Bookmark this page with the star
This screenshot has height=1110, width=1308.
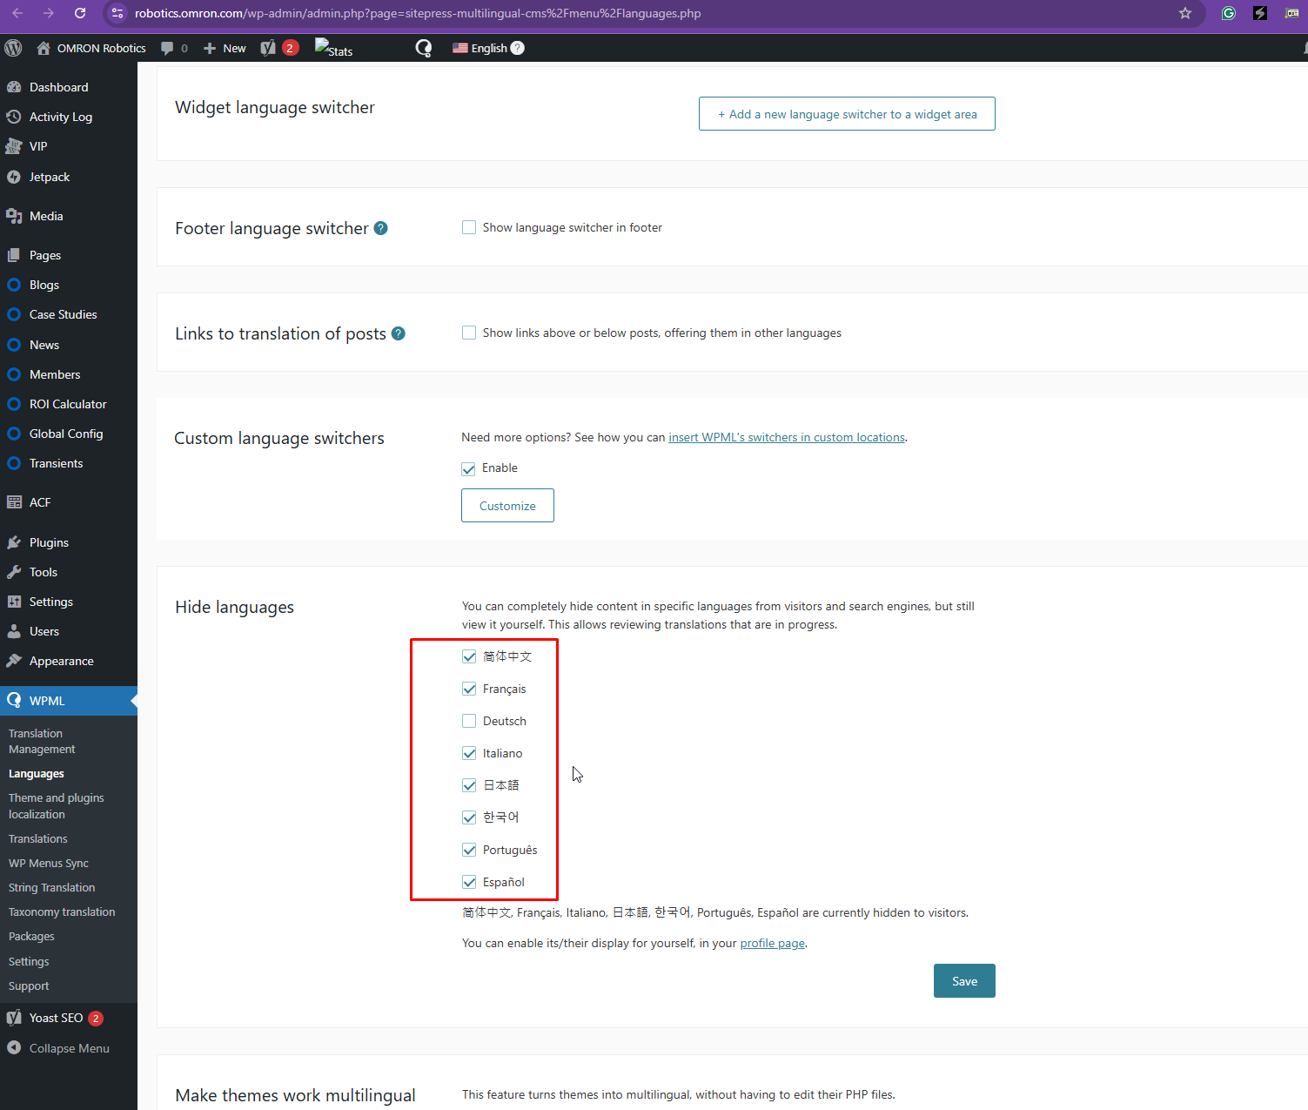(x=1185, y=13)
